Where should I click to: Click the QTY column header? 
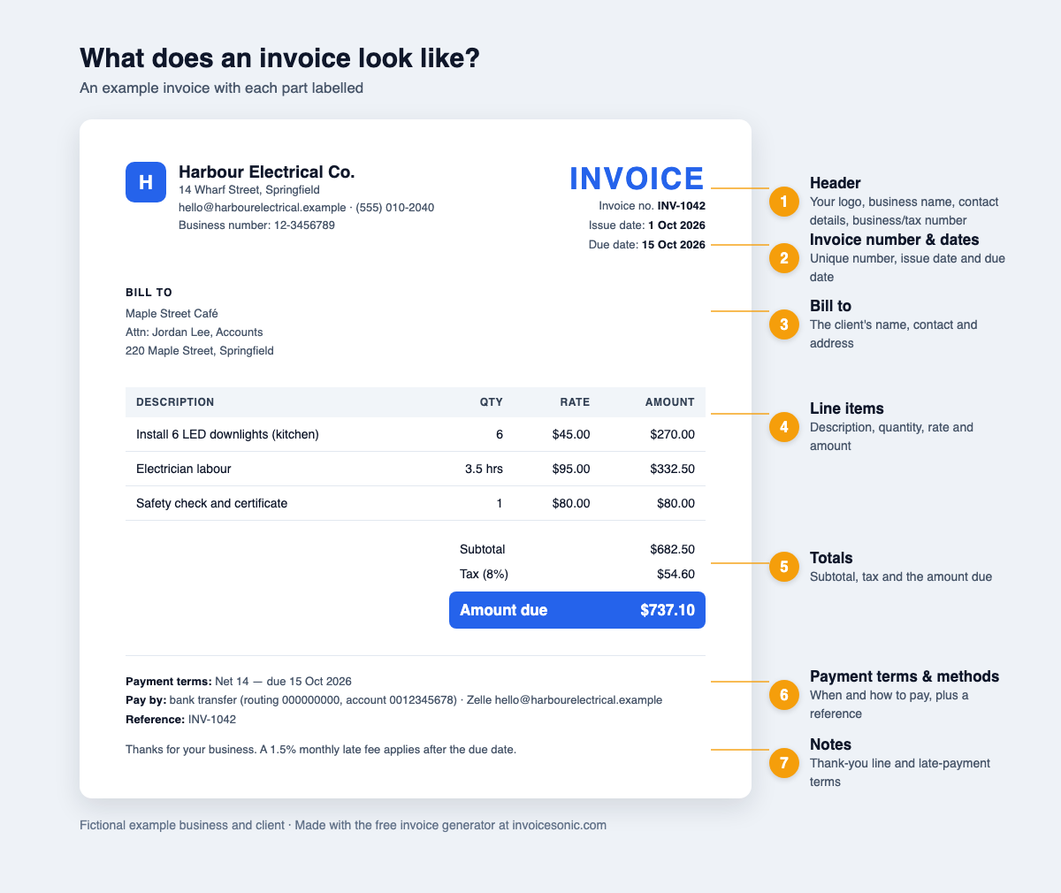[x=492, y=402]
